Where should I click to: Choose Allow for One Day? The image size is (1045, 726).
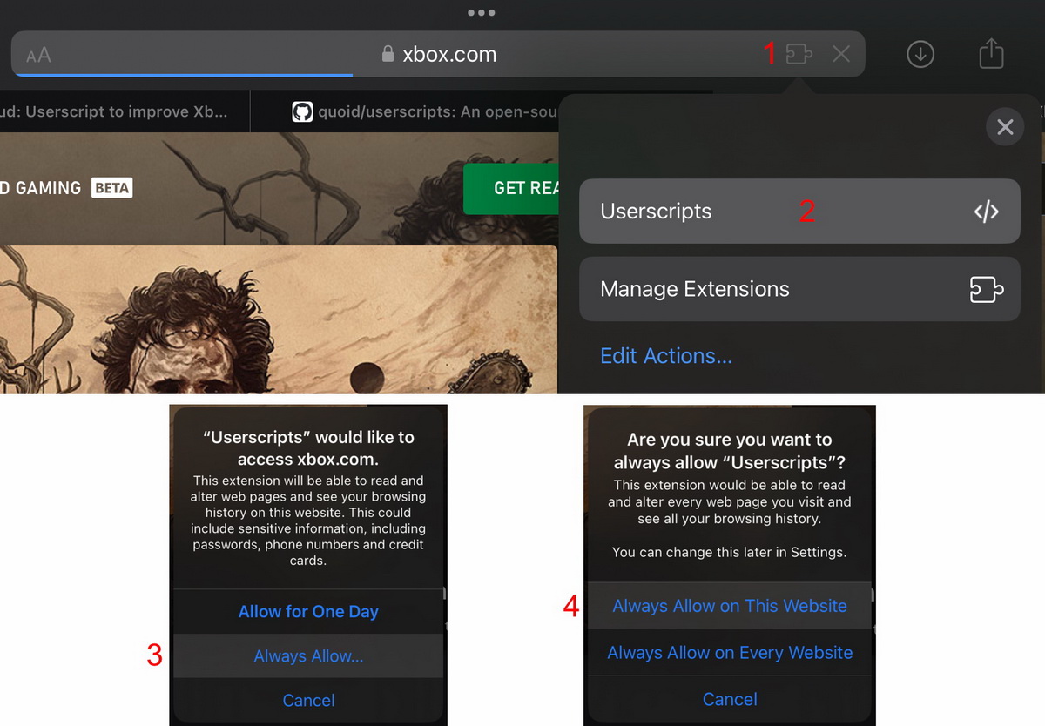(308, 611)
